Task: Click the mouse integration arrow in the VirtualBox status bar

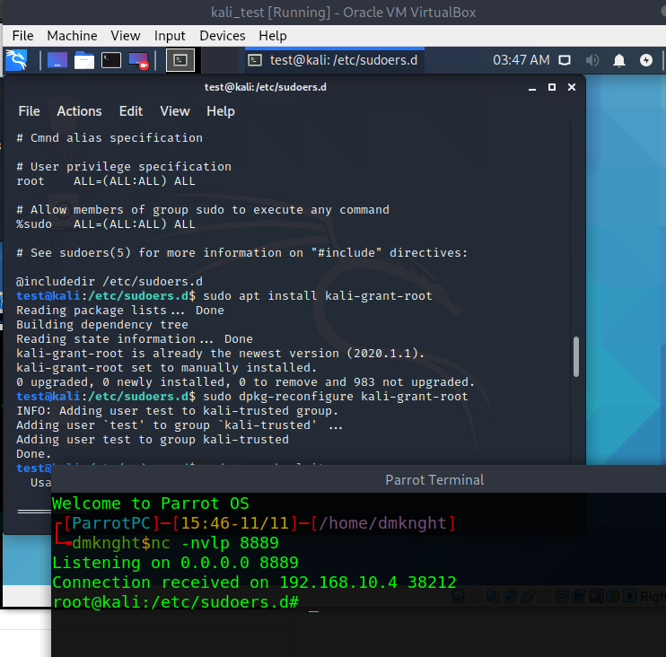Action: (630, 596)
